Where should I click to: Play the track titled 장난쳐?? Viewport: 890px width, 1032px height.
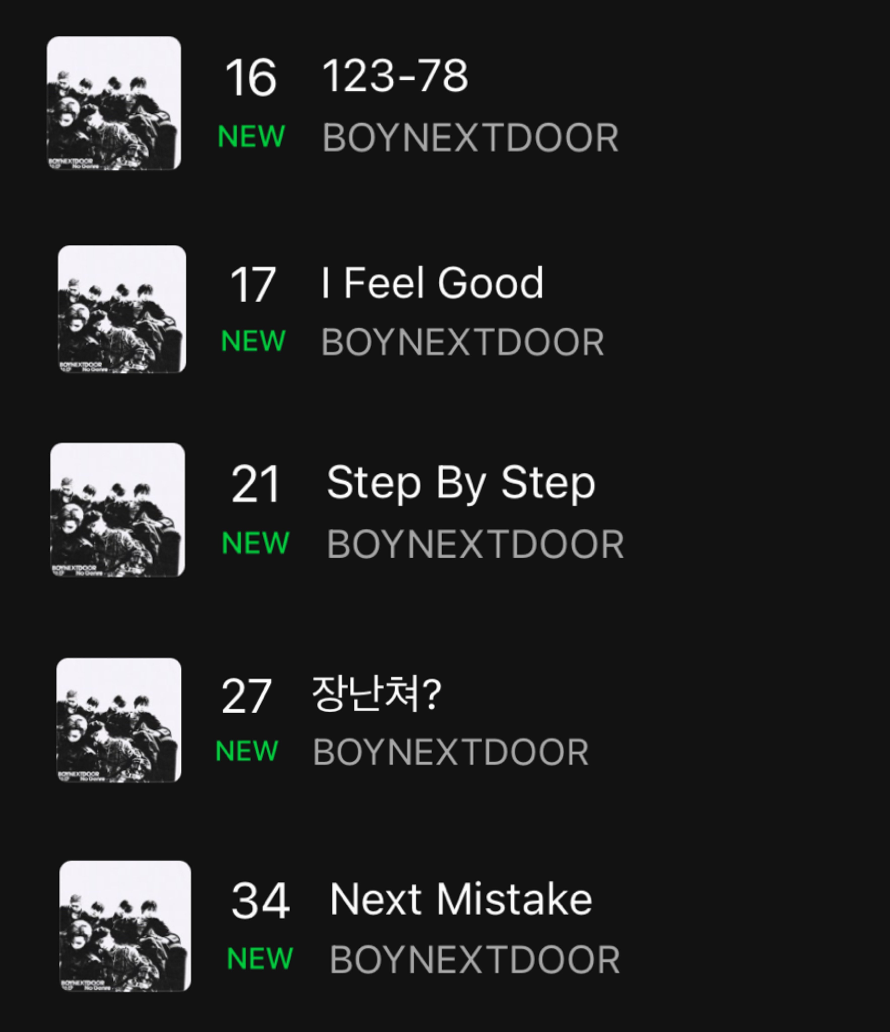pos(377,693)
